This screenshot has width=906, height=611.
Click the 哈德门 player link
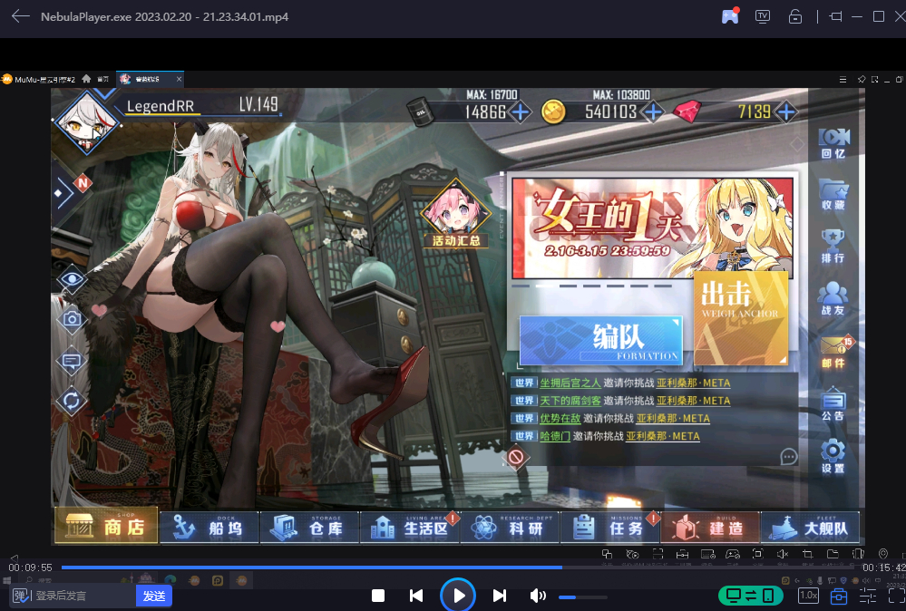555,437
